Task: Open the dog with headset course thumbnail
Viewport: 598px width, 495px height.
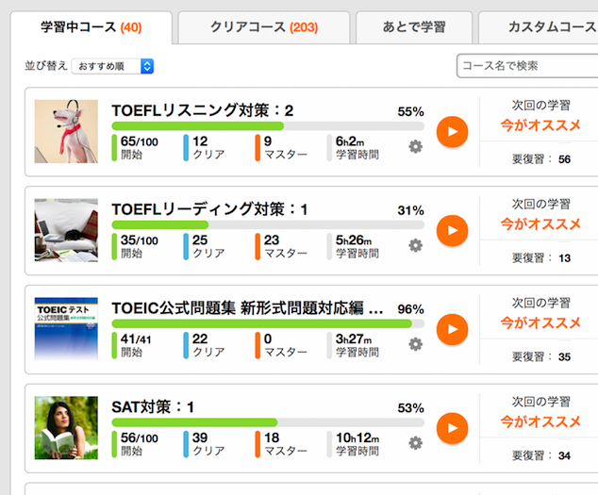Action: point(66,132)
